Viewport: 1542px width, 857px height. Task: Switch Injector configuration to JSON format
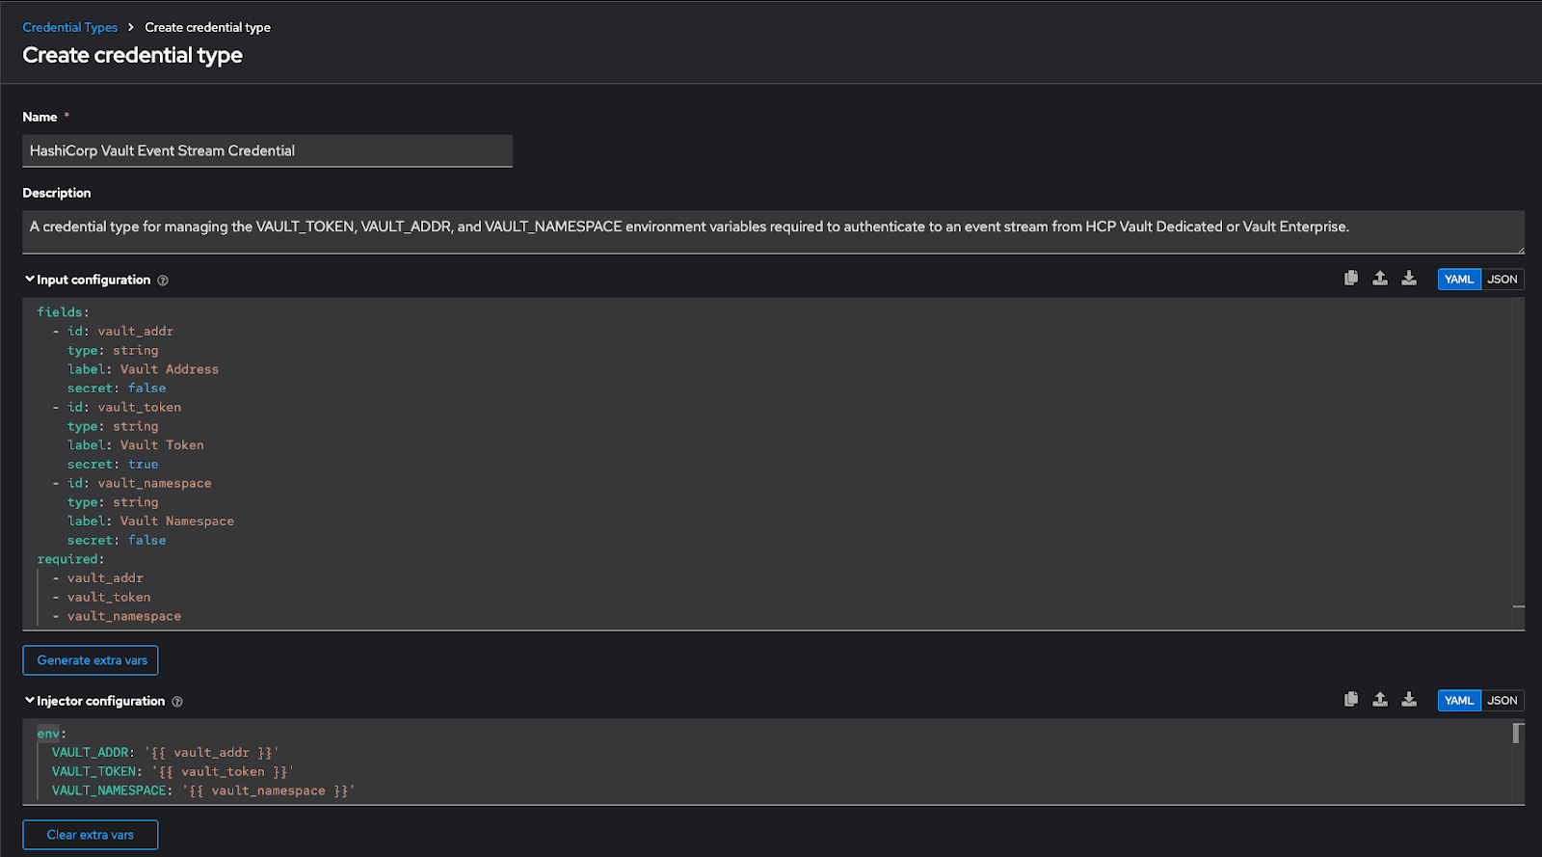pos(1502,701)
